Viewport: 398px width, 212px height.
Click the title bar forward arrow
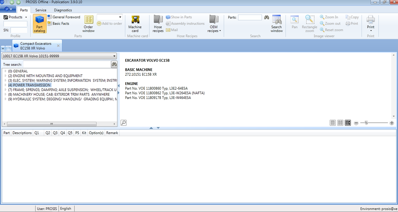click(x=18, y=2)
